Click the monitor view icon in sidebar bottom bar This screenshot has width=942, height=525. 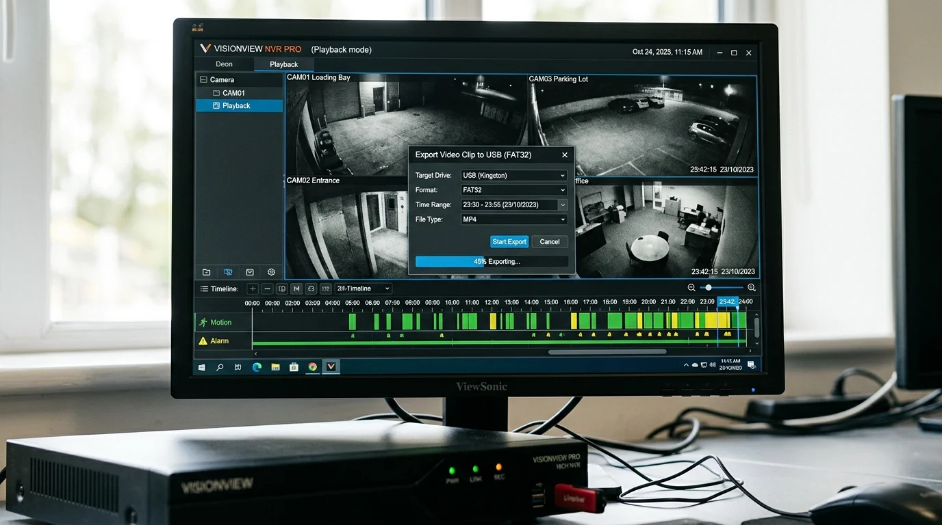[x=228, y=272]
